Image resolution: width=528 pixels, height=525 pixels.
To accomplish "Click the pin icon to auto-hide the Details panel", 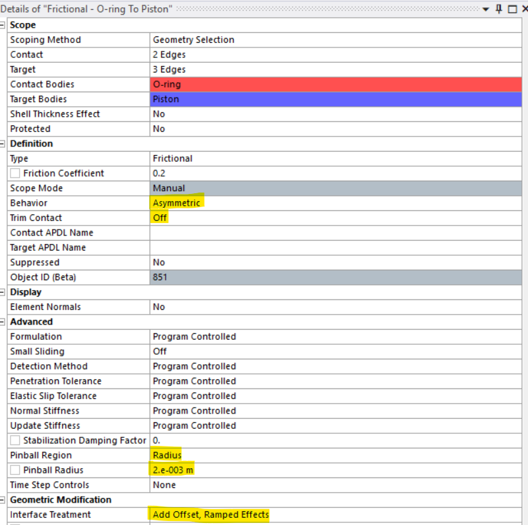I will [x=500, y=9].
